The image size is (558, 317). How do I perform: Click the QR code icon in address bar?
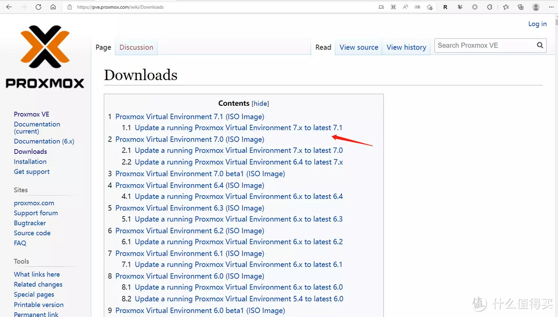pos(393,7)
